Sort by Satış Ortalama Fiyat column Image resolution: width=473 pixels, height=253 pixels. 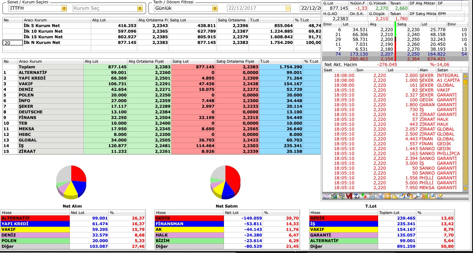[237, 61]
